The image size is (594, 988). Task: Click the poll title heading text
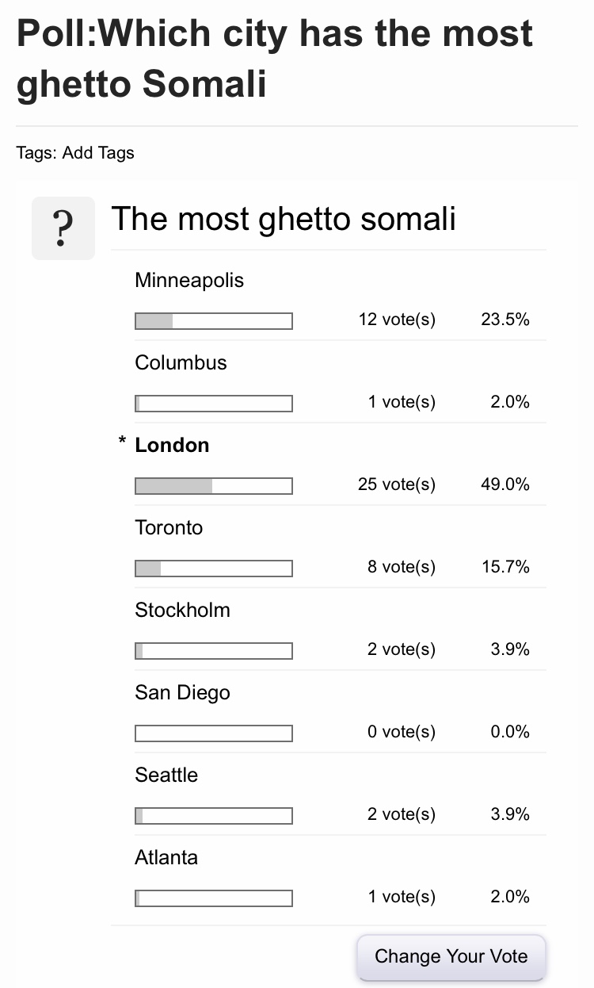tap(275, 59)
